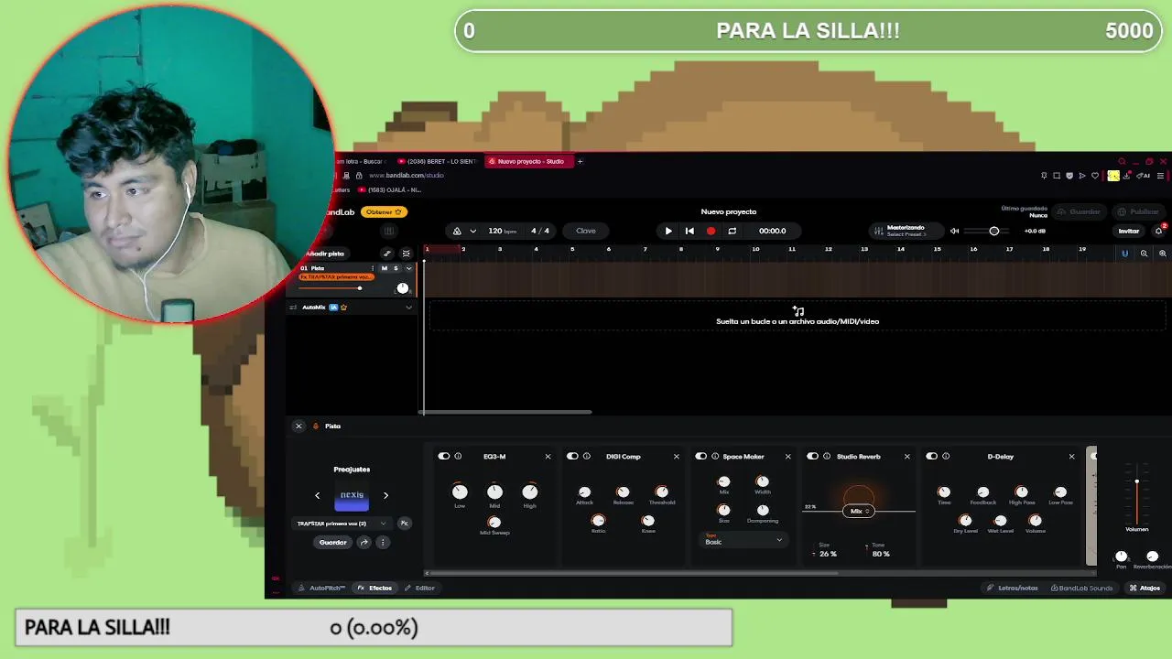The height and width of the screenshot is (659, 1172).
Task: Toggle the automation curve icon above tracks
Action: coord(386,254)
